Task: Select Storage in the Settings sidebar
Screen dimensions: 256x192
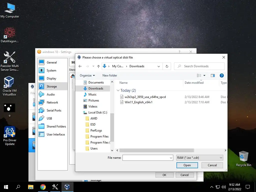Action: [52, 86]
